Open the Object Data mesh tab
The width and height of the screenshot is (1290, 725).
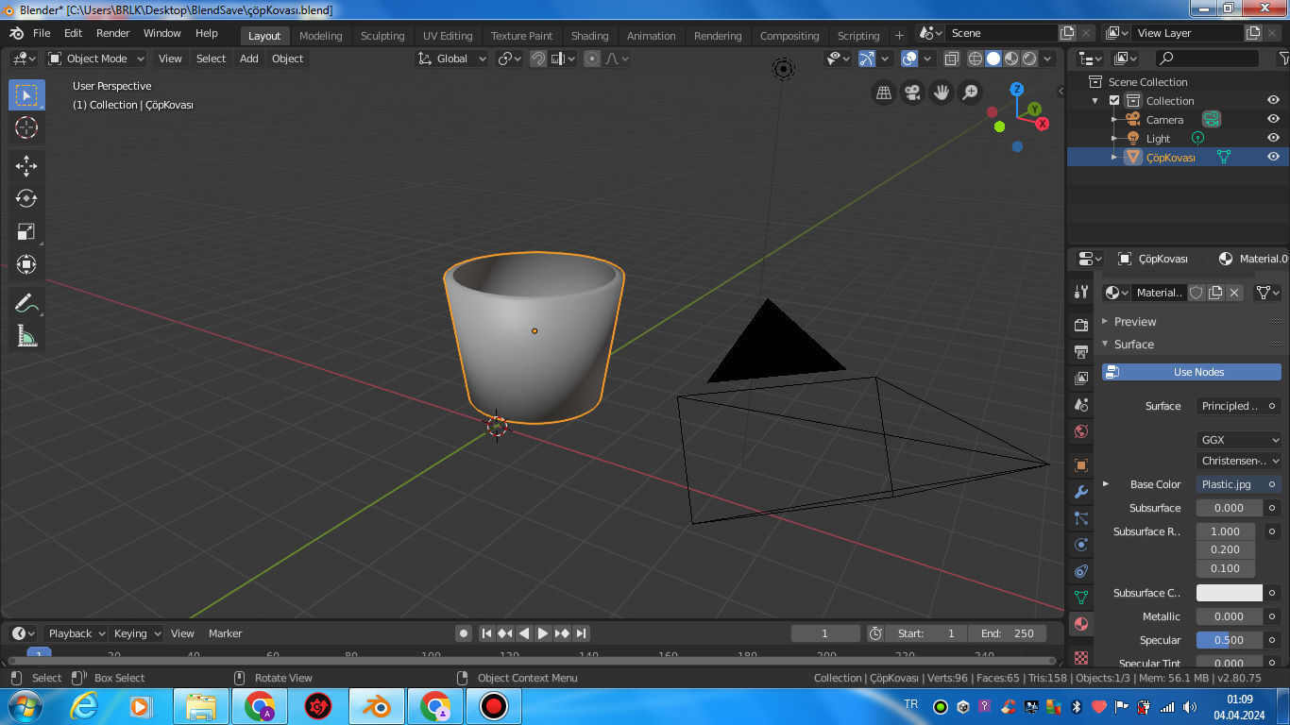click(x=1081, y=598)
